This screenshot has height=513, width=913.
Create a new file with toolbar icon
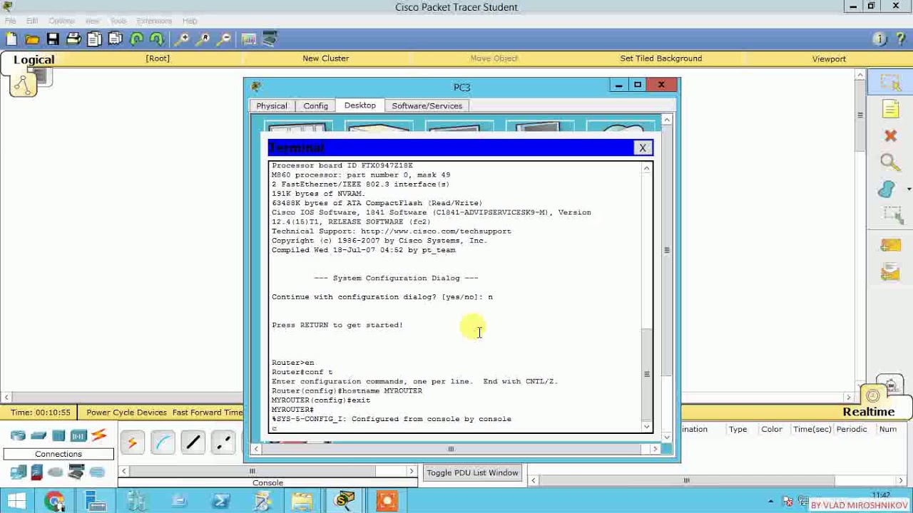11,39
